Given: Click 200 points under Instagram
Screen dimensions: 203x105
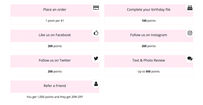Looking at the screenshot, I should pos(149,46).
